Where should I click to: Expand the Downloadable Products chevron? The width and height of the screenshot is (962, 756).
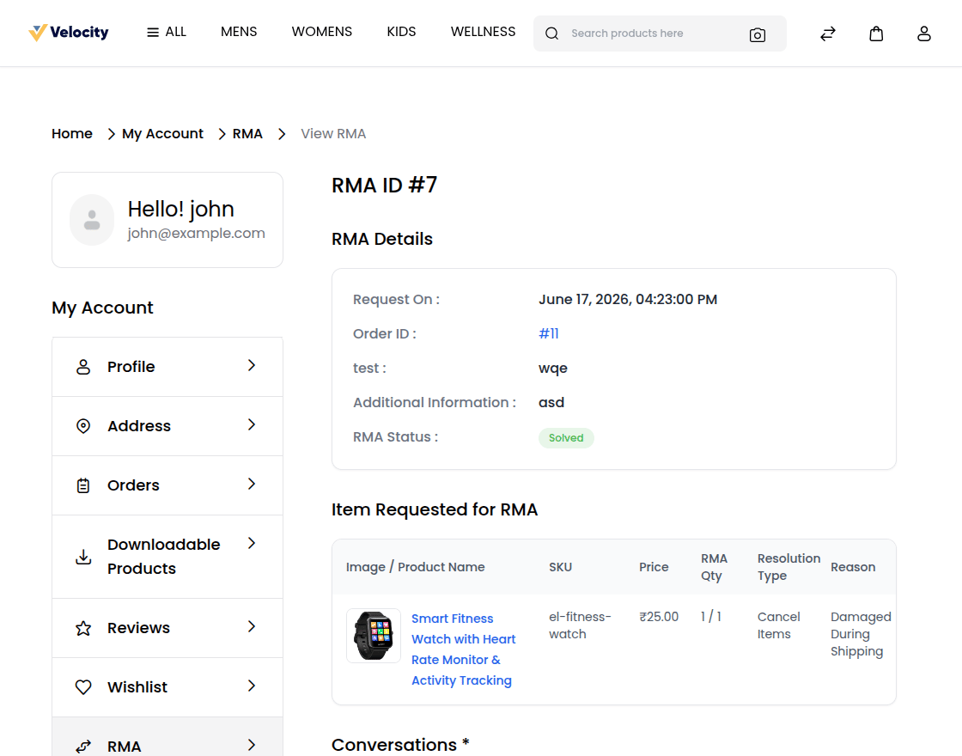tap(252, 543)
